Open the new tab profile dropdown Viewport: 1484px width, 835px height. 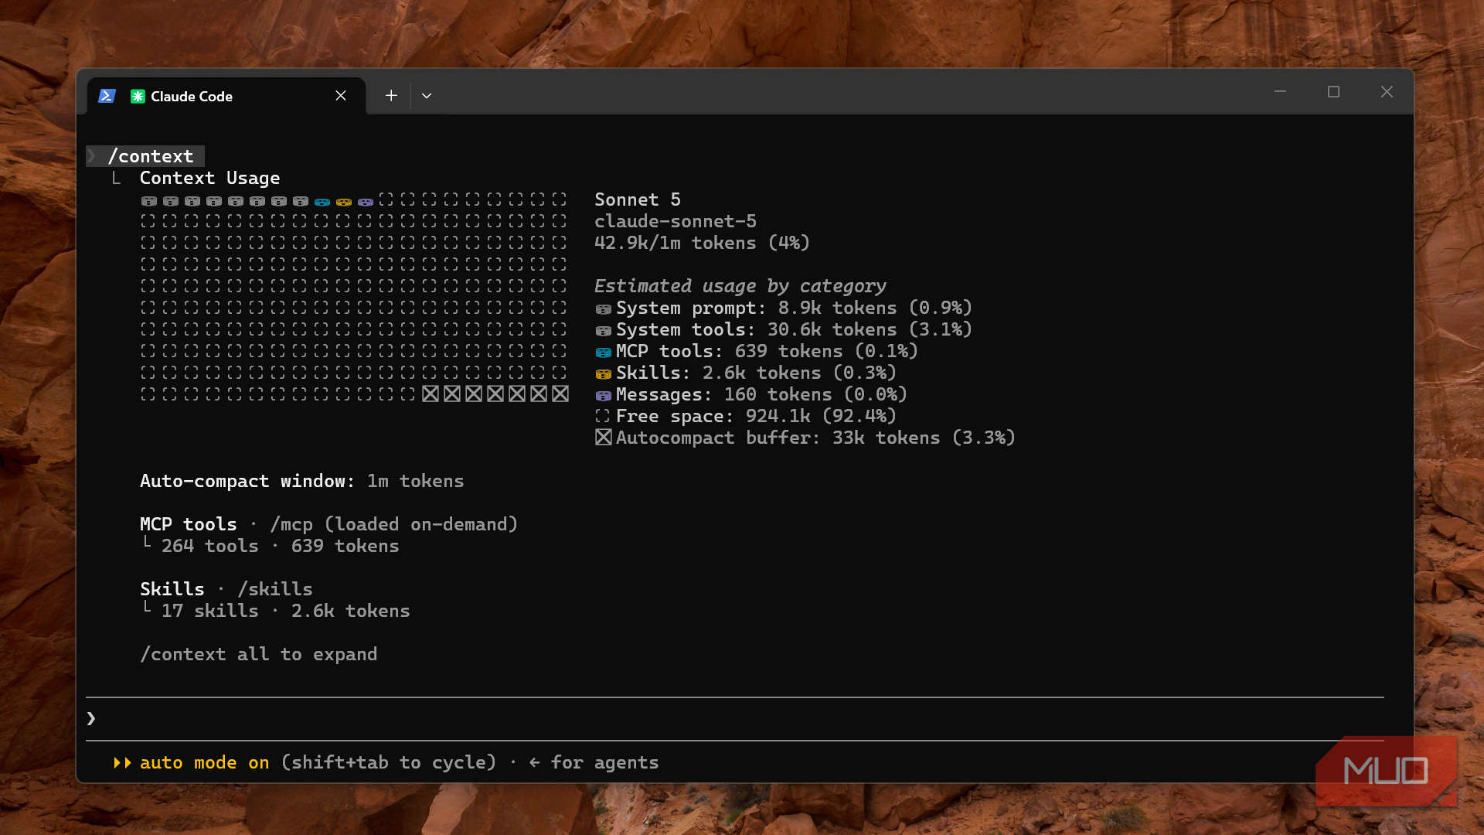427,96
